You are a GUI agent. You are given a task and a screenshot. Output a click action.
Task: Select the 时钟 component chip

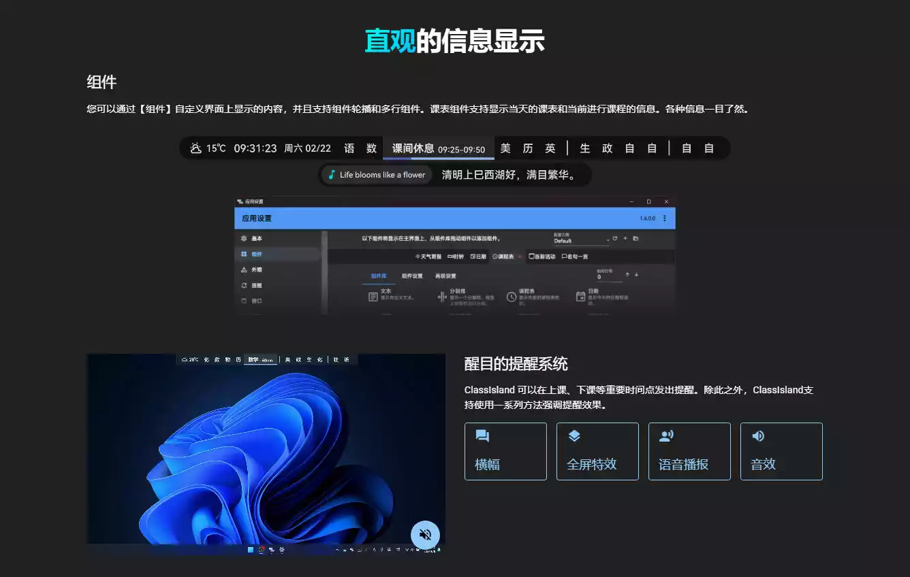pyautogui.click(x=456, y=257)
